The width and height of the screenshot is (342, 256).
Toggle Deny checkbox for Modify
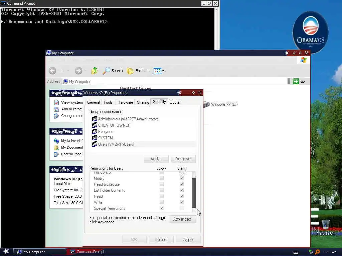click(x=182, y=178)
